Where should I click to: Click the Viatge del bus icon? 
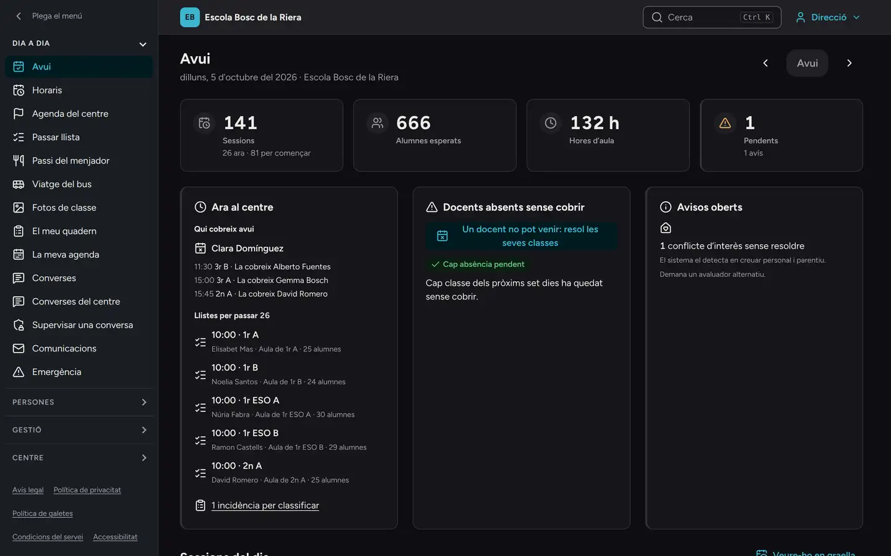tap(19, 184)
